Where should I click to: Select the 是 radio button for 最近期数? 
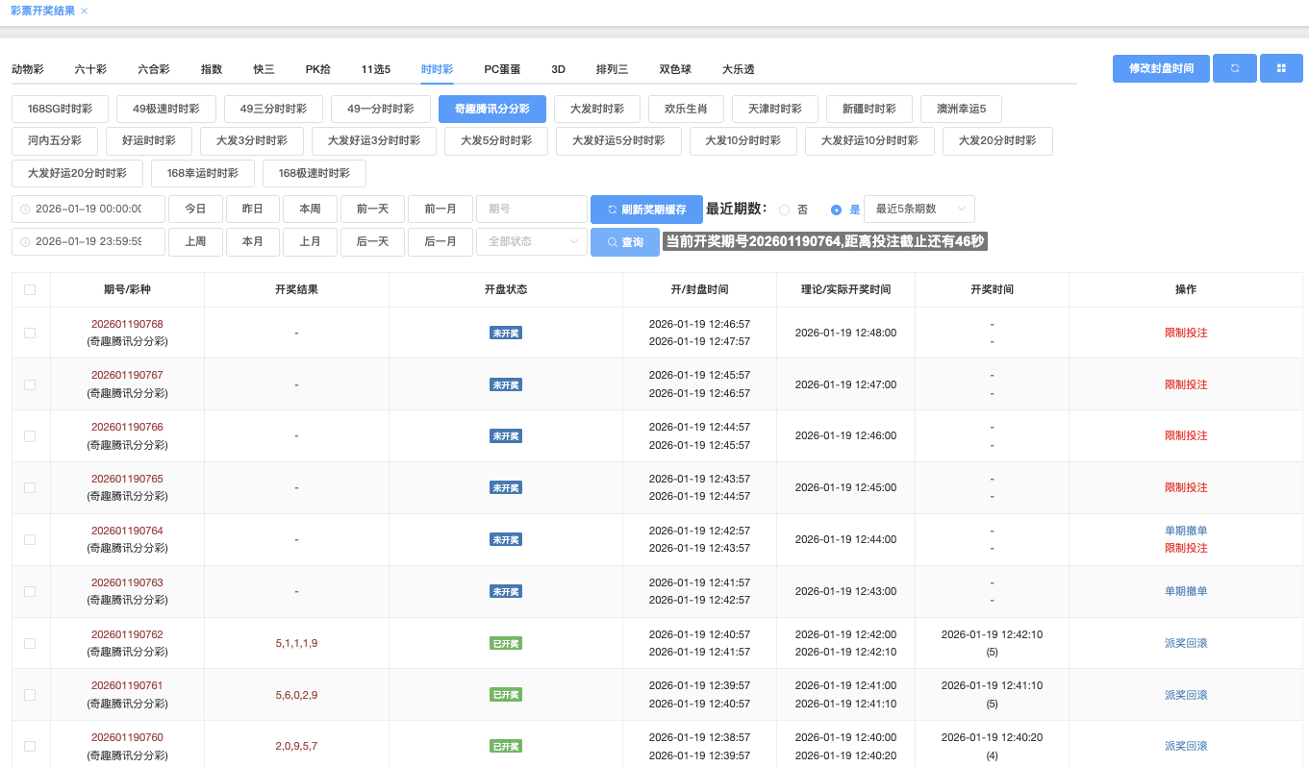[x=836, y=210]
